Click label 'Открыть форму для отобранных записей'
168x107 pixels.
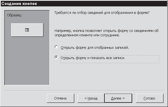pyautogui.click(x=95, y=48)
